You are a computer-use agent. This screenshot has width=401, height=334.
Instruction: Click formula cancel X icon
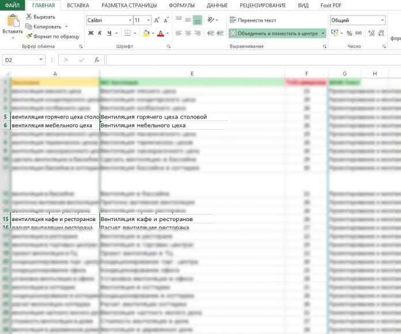coord(66,60)
